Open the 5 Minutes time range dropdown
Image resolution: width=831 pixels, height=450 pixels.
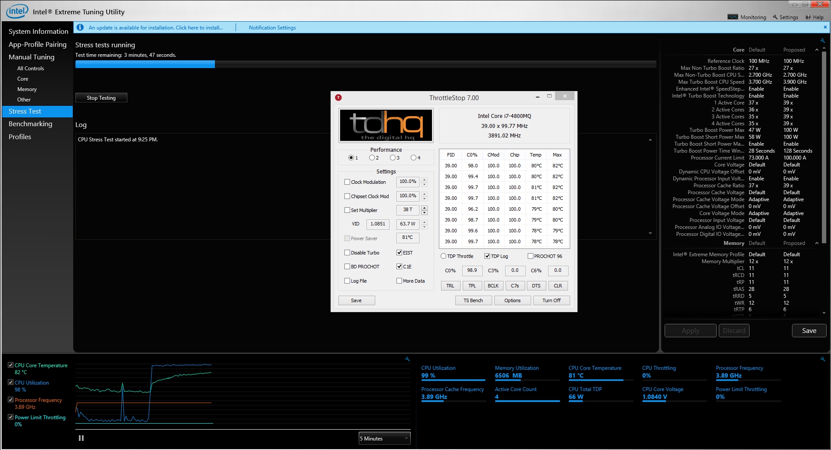(x=384, y=438)
